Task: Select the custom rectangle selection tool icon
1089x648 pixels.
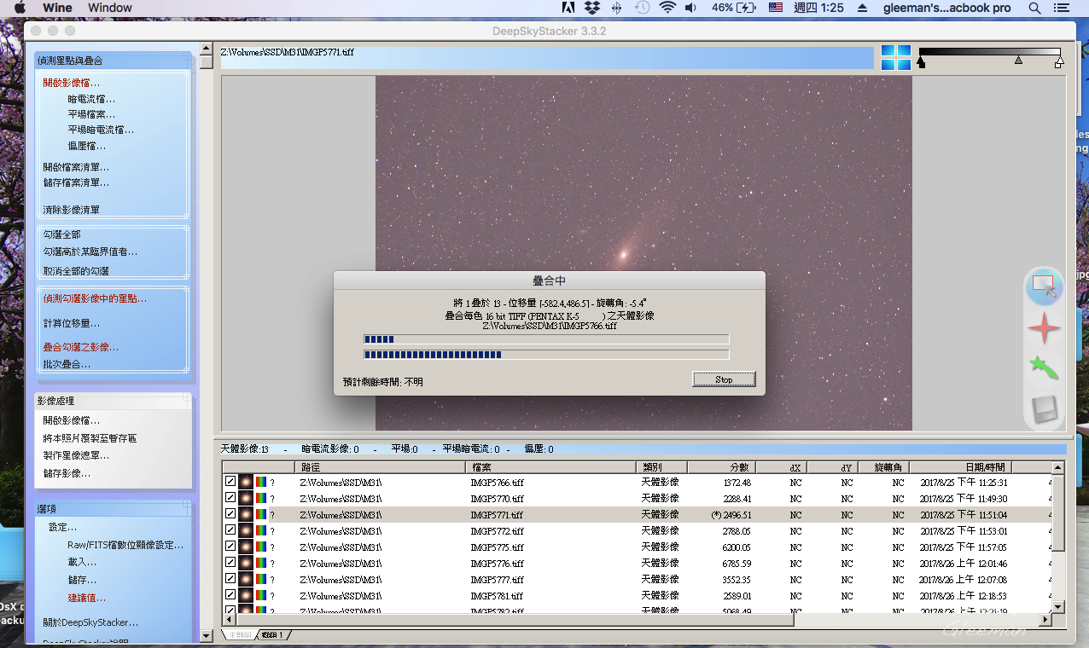Action: [1045, 287]
